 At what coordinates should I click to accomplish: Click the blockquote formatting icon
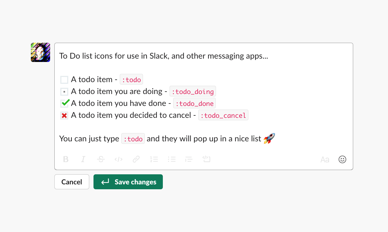pyautogui.click(x=189, y=159)
